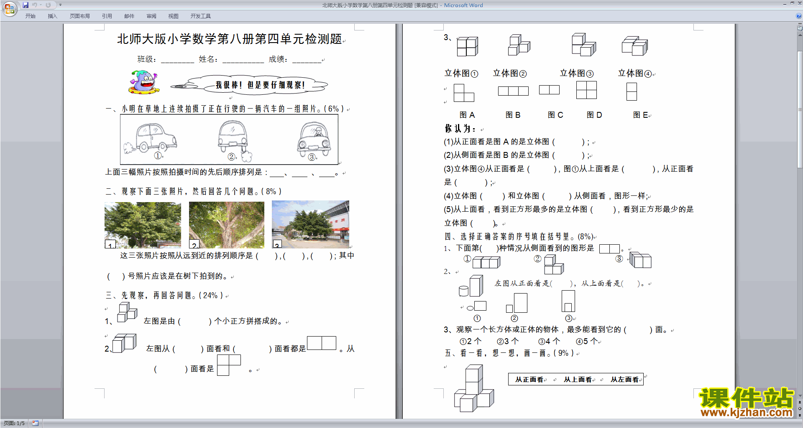The height and width of the screenshot is (428, 803).
Task: Click the table cell 从正面看
Action: coord(529,380)
